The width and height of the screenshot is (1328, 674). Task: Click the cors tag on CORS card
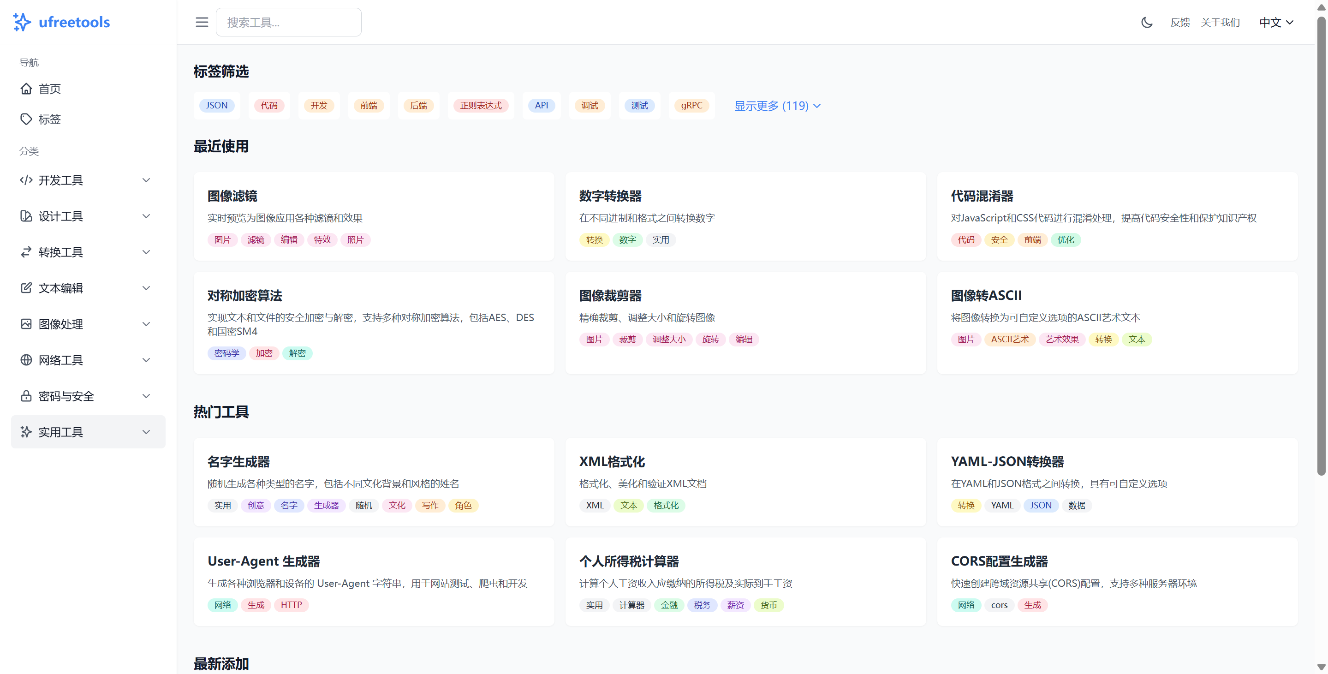click(x=999, y=605)
